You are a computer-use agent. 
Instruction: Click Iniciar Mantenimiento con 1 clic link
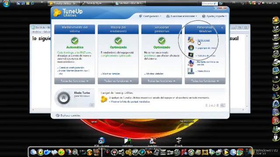74,72
